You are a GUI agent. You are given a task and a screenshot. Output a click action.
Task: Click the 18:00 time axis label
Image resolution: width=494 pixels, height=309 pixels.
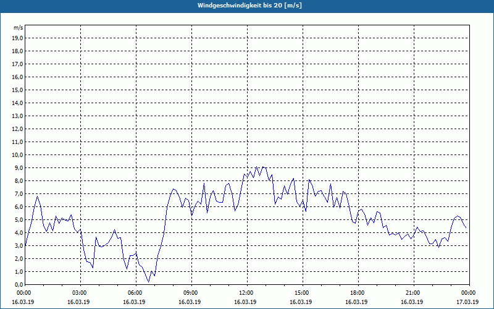point(357,293)
